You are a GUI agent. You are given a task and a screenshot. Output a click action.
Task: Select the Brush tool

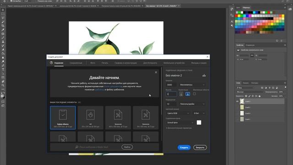3,38
